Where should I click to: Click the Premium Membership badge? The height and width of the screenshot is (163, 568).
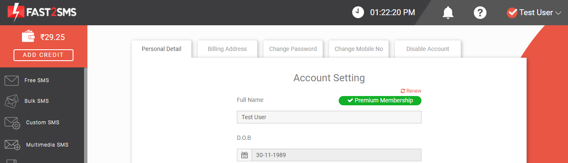(x=380, y=101)
